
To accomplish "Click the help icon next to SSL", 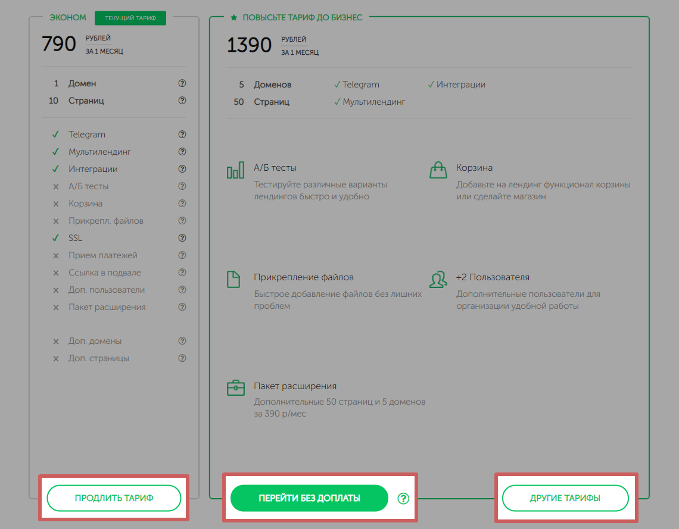I will tap(182, 238).
